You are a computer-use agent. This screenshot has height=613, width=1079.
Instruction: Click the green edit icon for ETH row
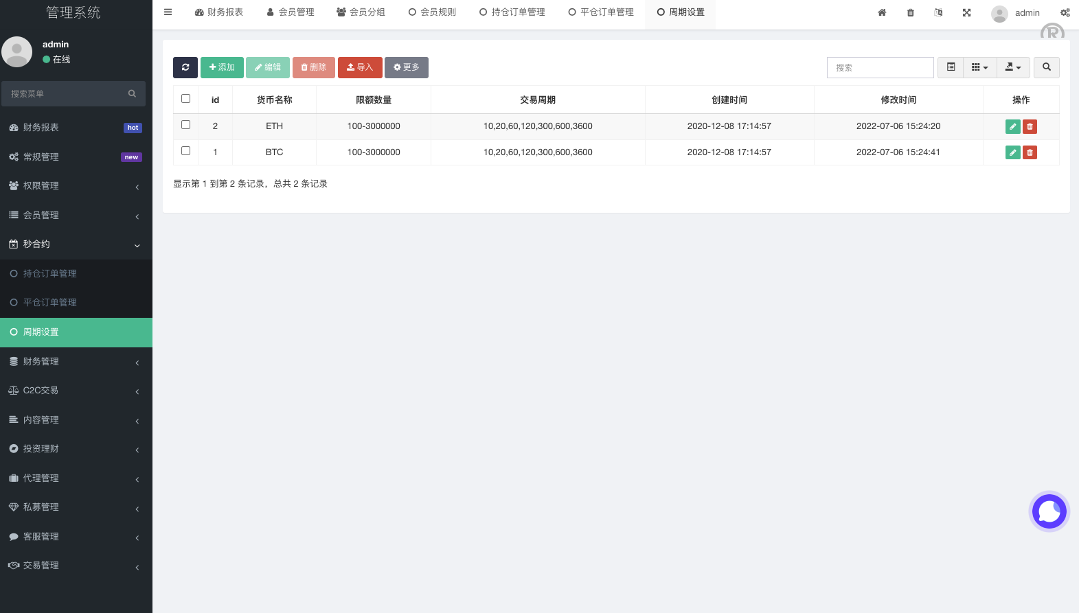pyautogui.click(x=1012, y=126)
